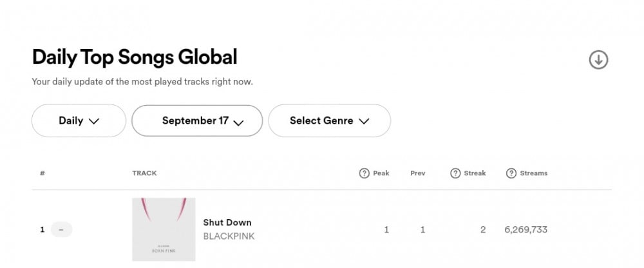Click the Peak help question icon
The image size is (644, 268).
click(x=364, y=173)
